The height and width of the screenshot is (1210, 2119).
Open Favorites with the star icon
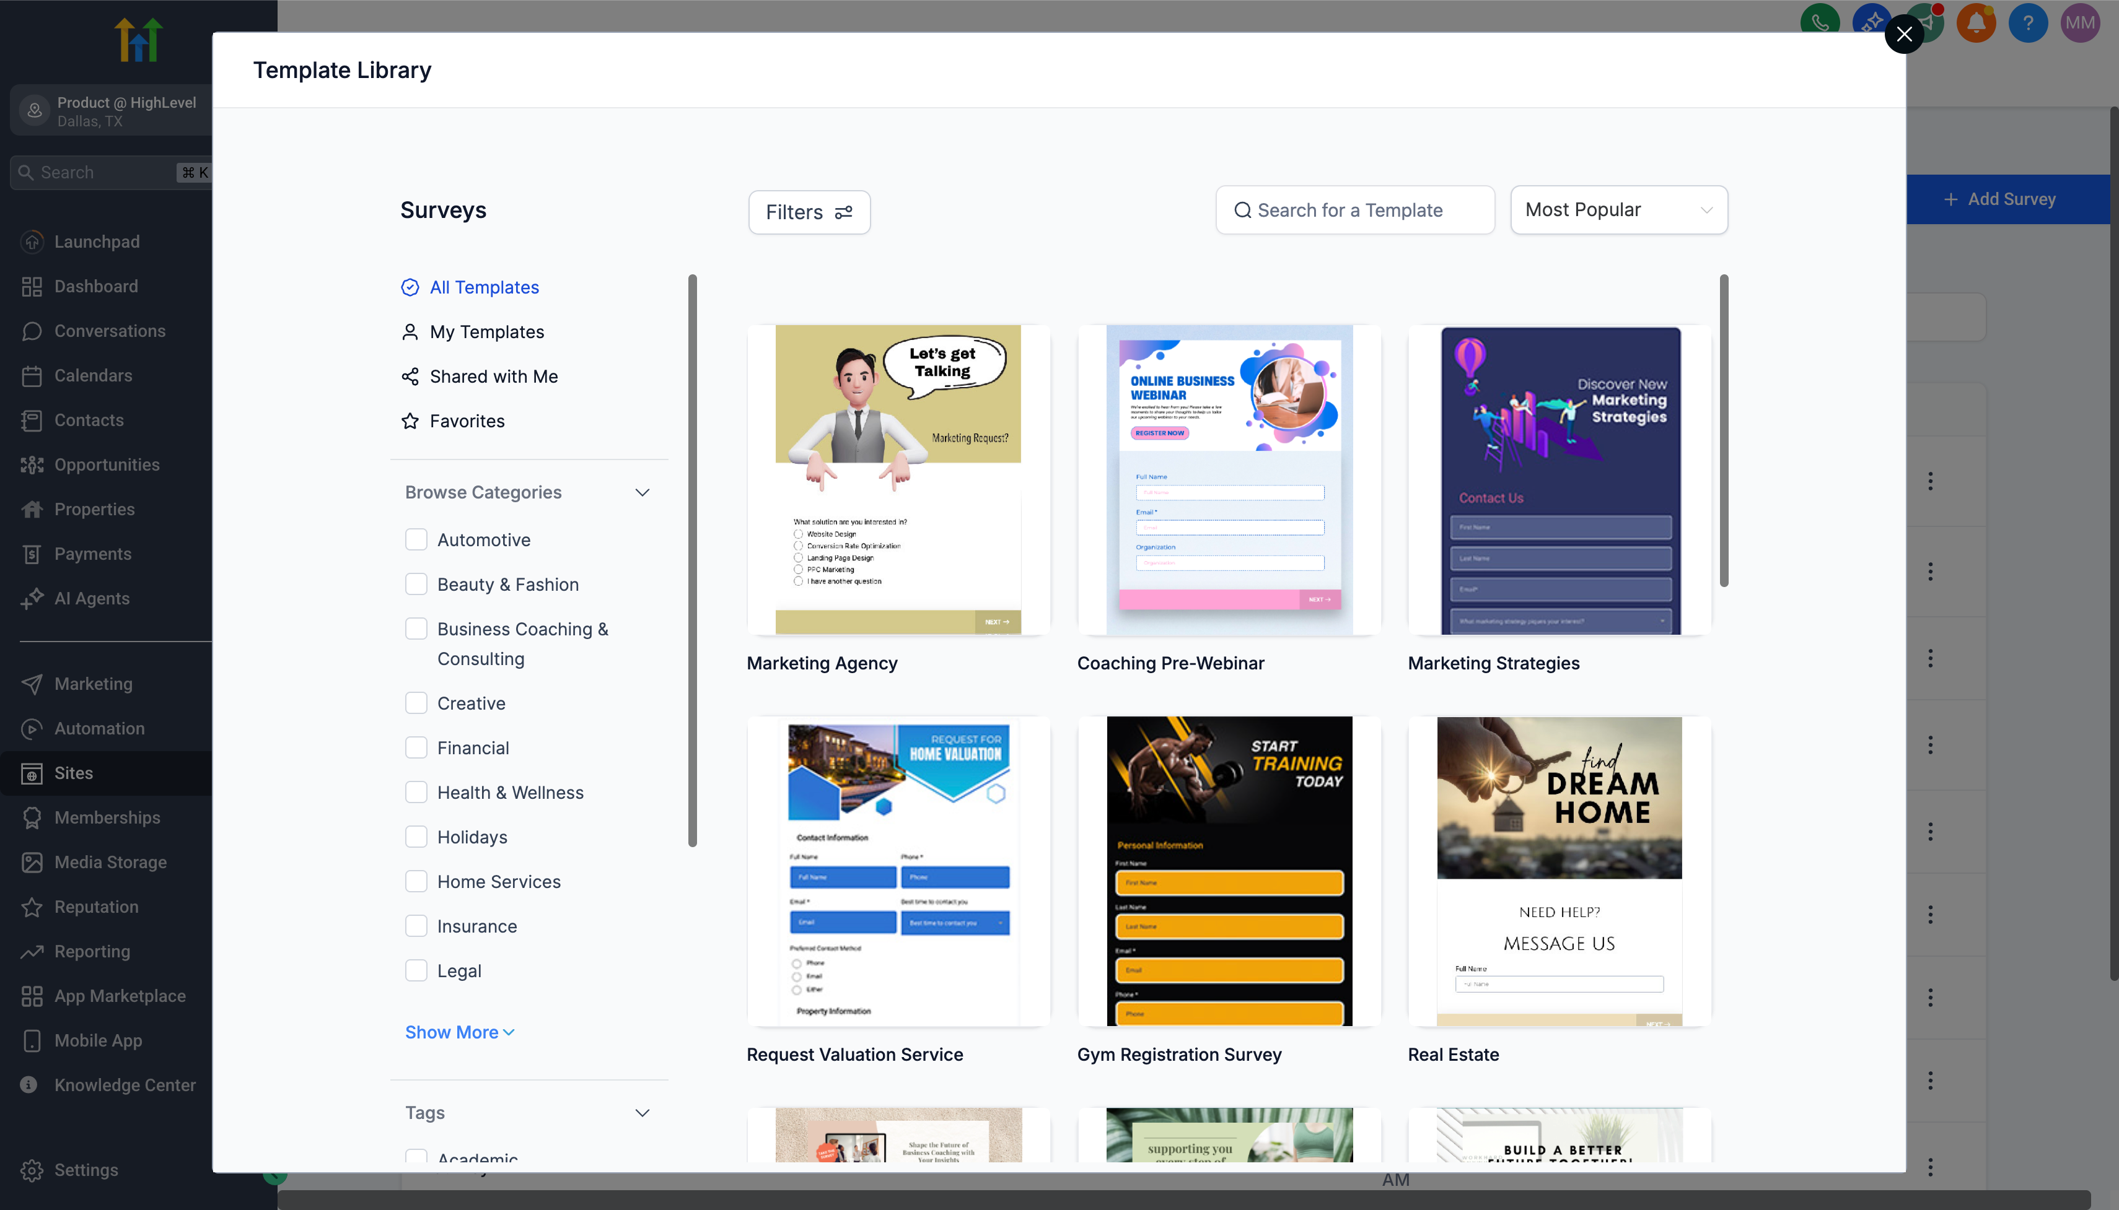click(410, 421)
